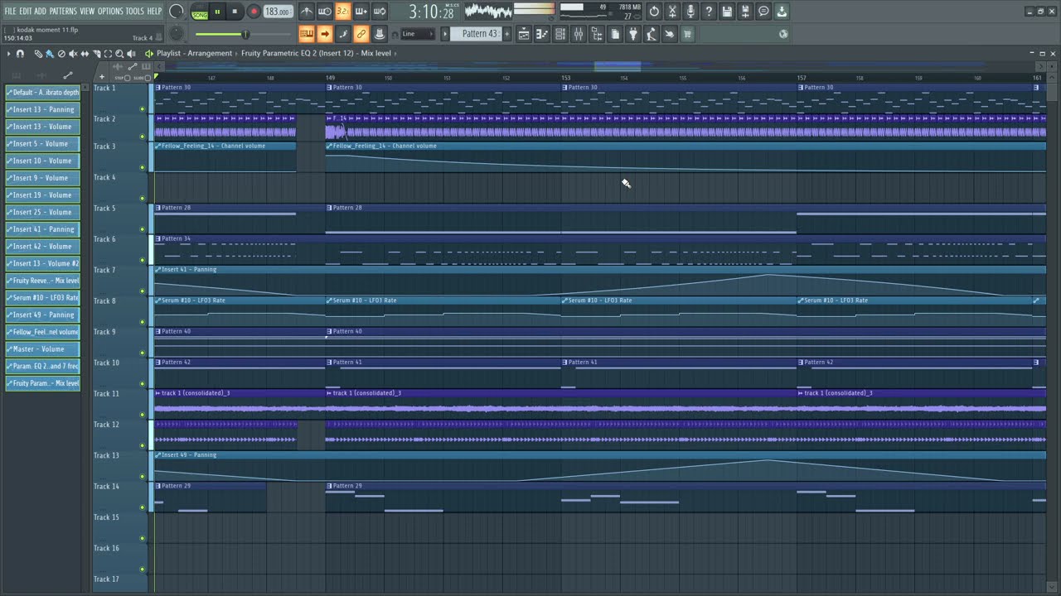
Task: Mute Track 3 with its green dot
Action: [143, 166]
